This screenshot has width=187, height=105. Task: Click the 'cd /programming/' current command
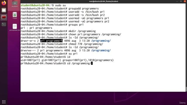coord(79,63)
